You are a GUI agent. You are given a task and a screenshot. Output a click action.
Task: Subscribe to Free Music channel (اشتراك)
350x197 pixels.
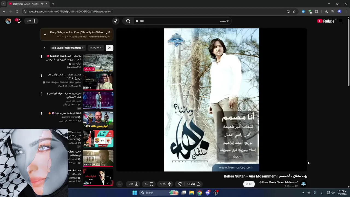tap(249, 184)
